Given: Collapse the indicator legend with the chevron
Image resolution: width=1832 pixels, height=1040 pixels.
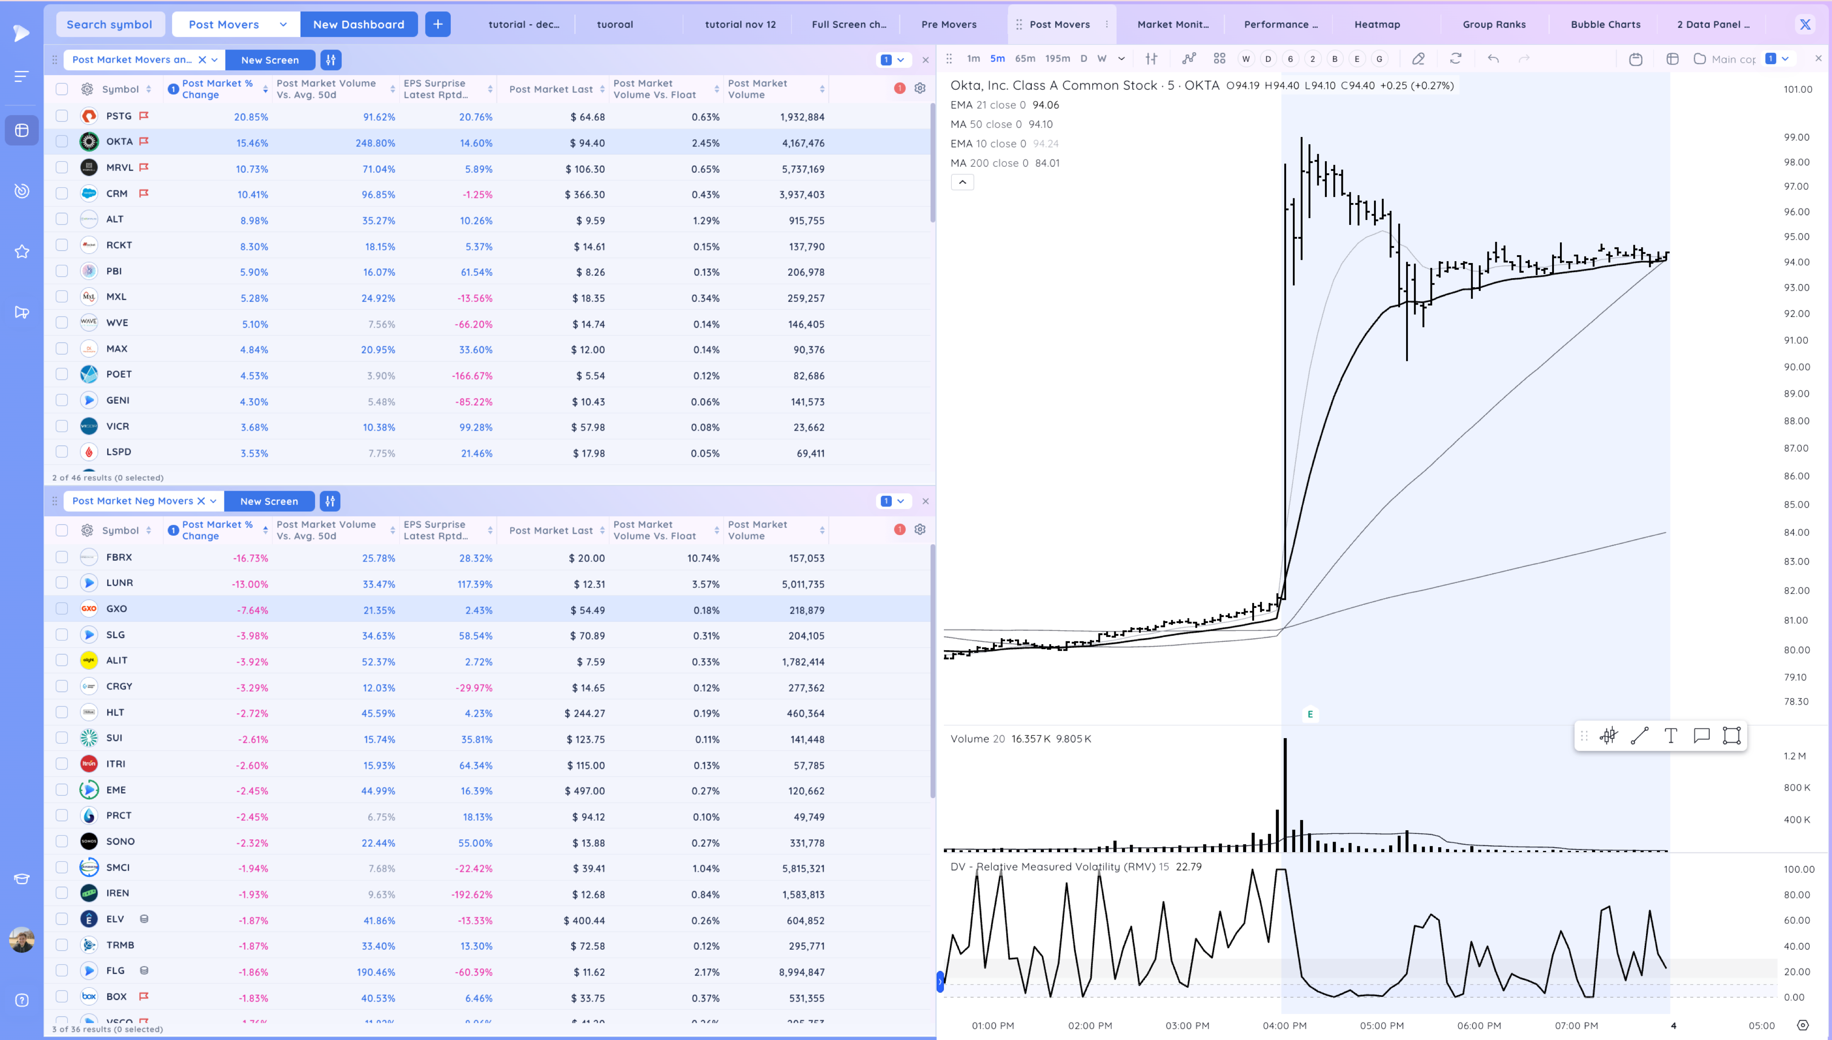Looking at the screenshot, I should [962, 182].
